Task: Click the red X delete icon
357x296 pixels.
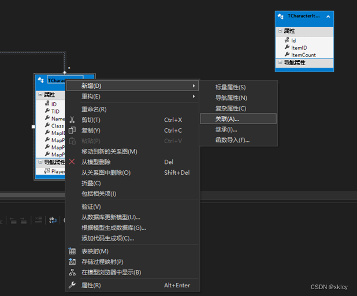Action: pyautogui.click(x=72, y=162)
